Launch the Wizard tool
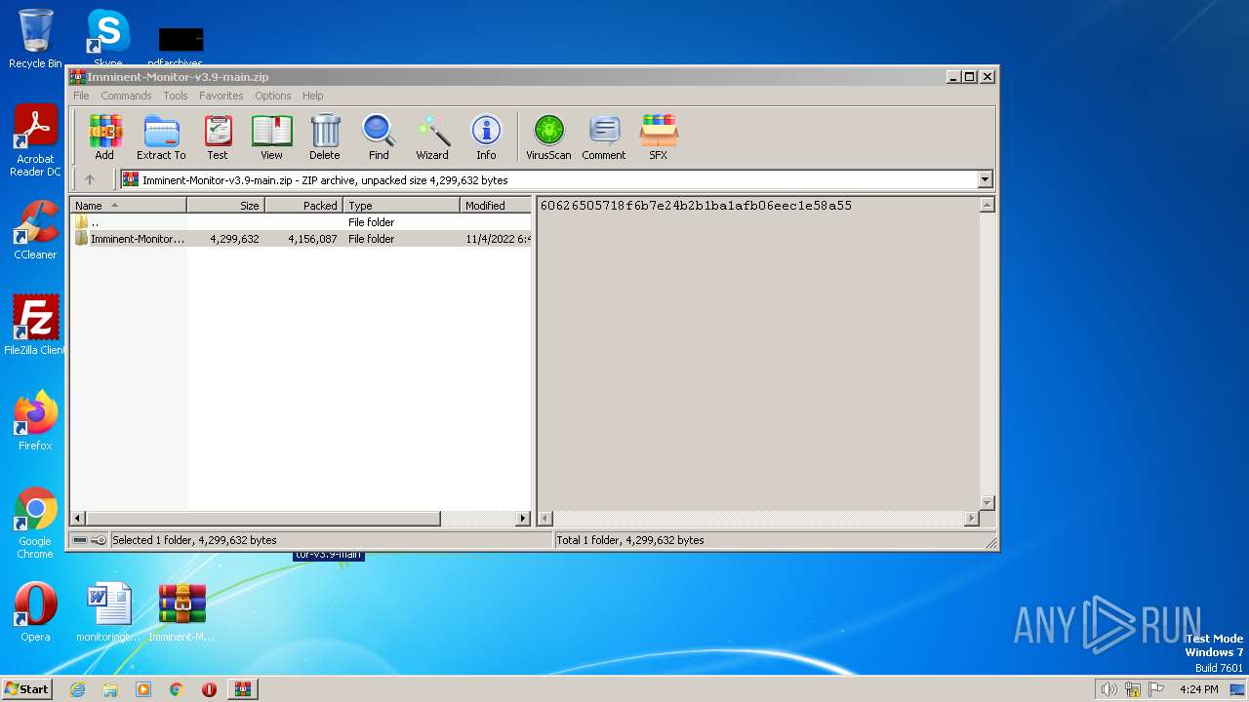The image size is (1249, 702). tap(432, 136)
